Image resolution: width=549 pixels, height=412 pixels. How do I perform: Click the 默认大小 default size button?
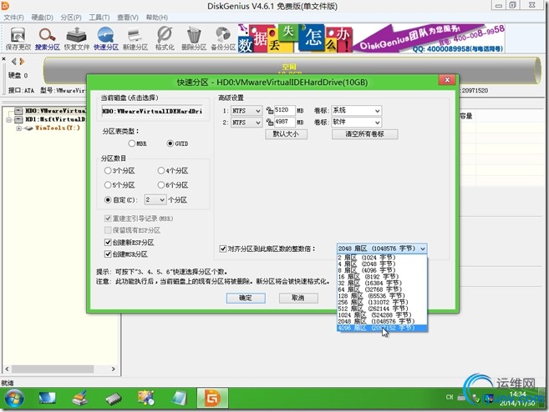286,134
